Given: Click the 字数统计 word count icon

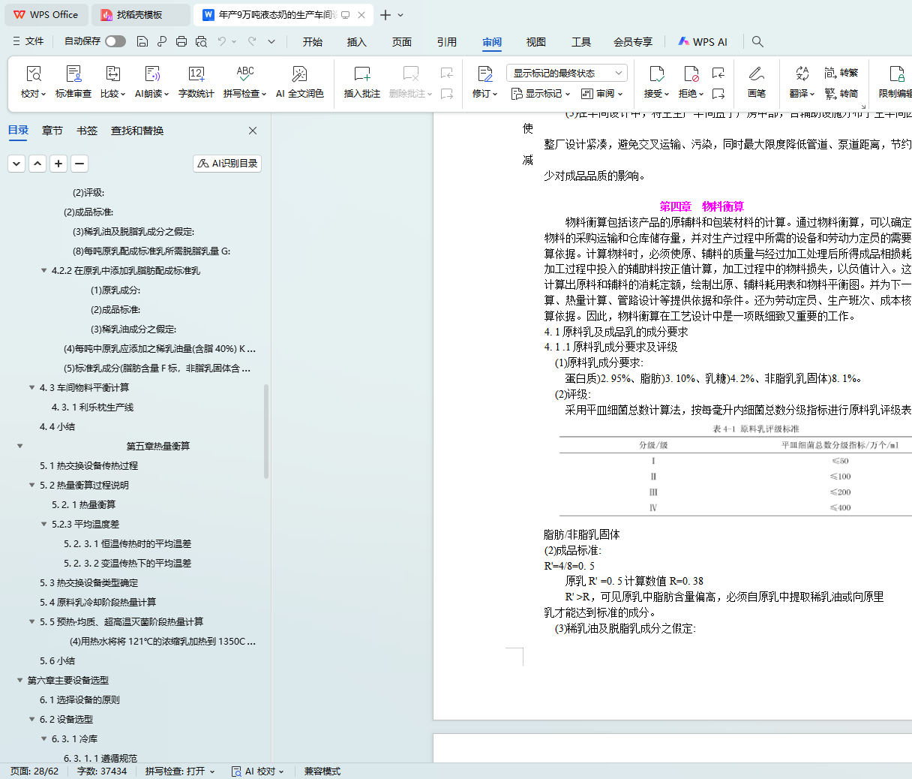Looking at the screenshot, I should [196, 74].
